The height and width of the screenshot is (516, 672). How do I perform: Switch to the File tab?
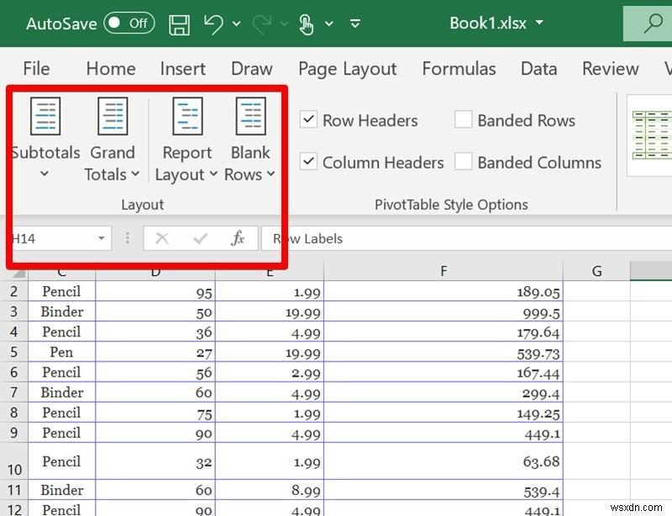(x=36, y=69)
